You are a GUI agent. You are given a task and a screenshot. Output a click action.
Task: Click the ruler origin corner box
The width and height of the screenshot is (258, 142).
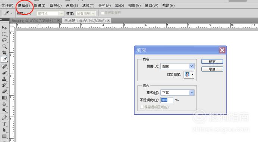click(x=12, y=25)
